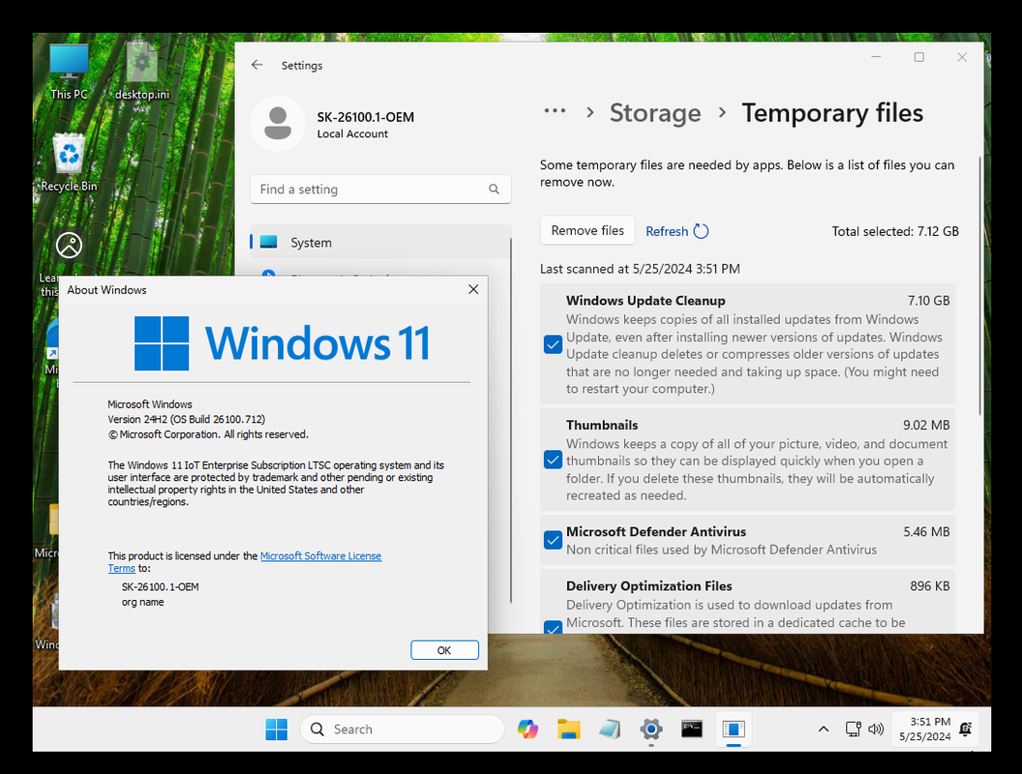Toggle Delivery Optimization Files checkbox
The image size is (1022, 774).
pos(553,627)
